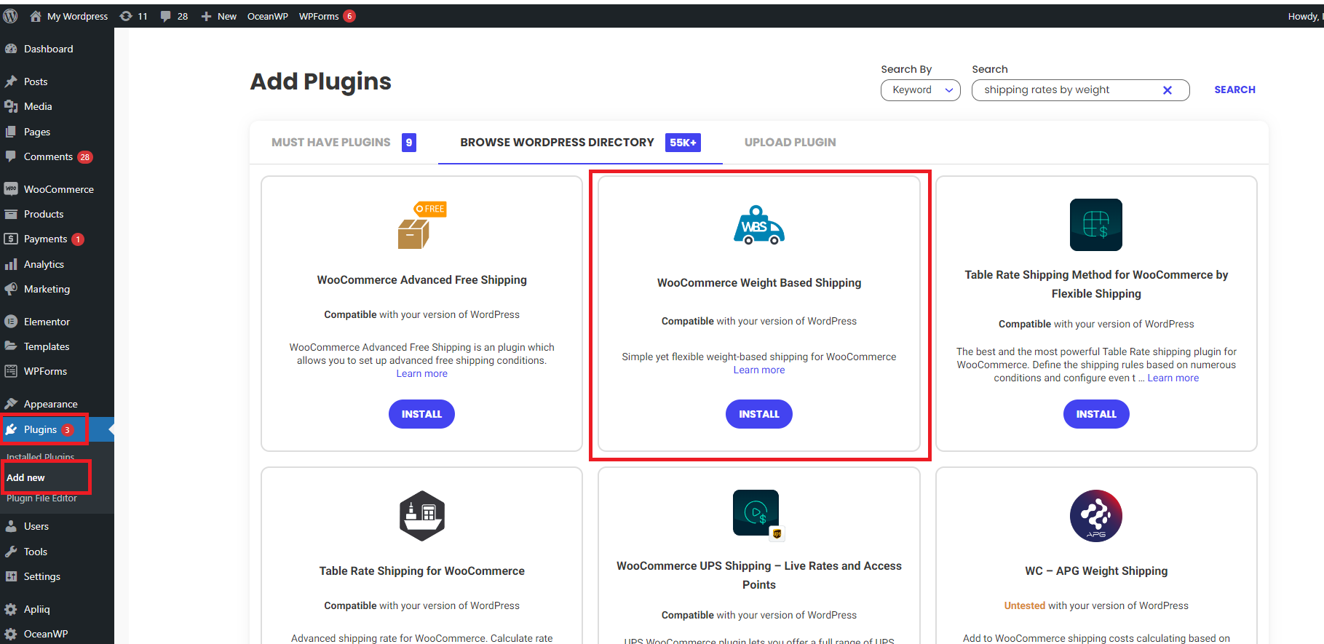The width and height of the screenshot is (1324, 644).
Task: Open the 11 pending updates icon
Action: point(134,16)
